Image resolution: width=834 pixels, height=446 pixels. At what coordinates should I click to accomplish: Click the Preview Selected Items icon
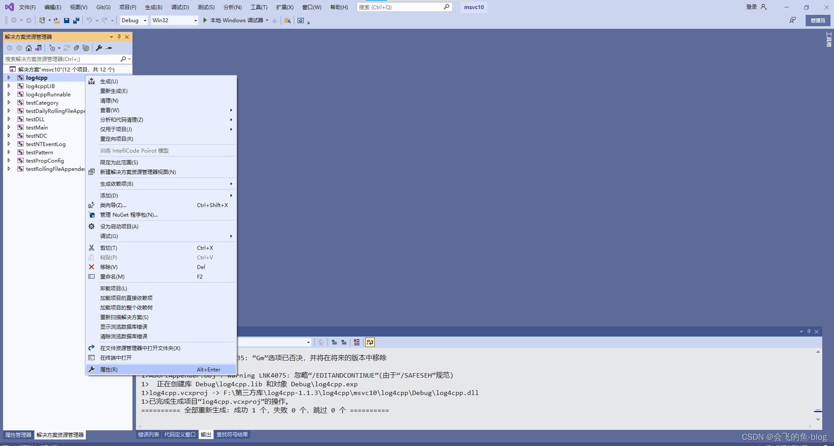coord(109,48)
